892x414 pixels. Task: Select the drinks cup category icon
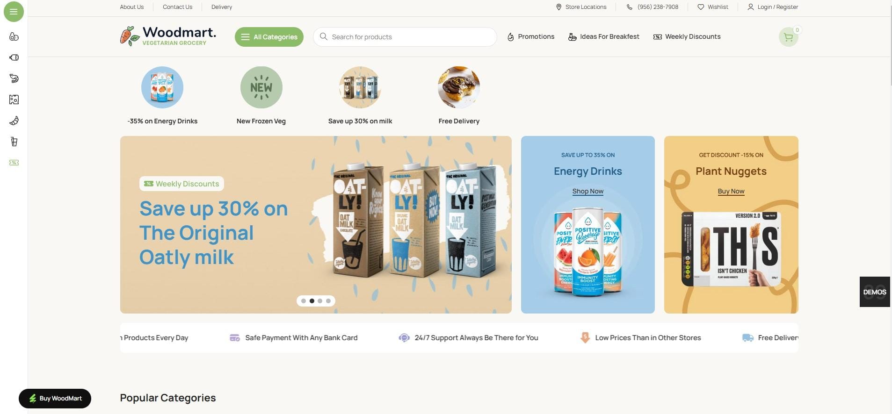[x=14, y=142]
